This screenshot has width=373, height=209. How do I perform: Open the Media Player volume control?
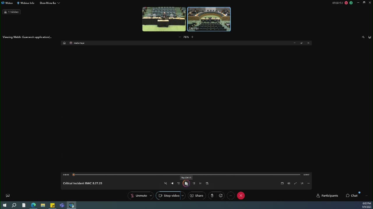click(x=289, y=183)
